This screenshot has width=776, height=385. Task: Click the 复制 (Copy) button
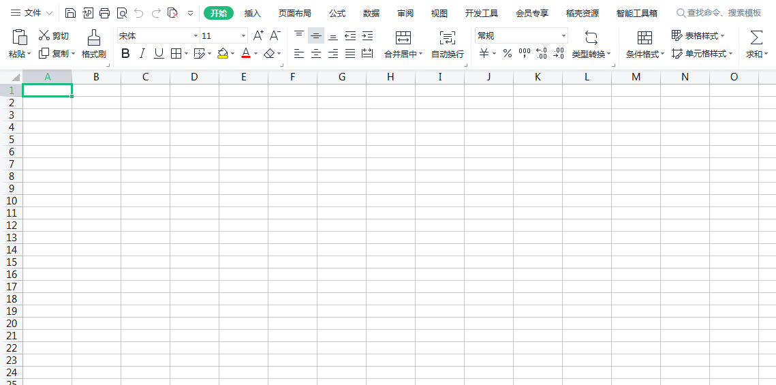tap(53, 53)
